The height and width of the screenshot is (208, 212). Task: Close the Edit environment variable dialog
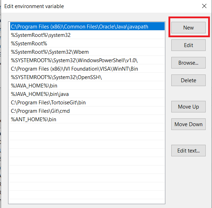click(204, 6)
